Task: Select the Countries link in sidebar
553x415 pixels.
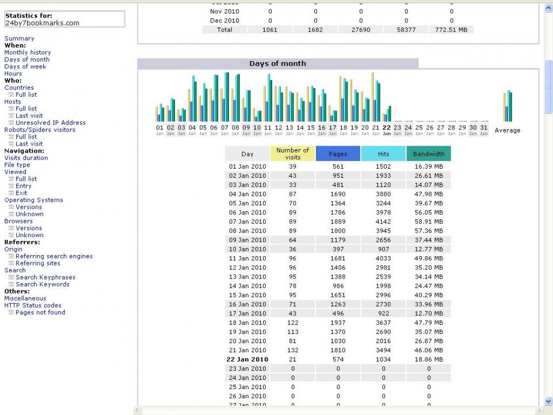Action: point(19,87)
